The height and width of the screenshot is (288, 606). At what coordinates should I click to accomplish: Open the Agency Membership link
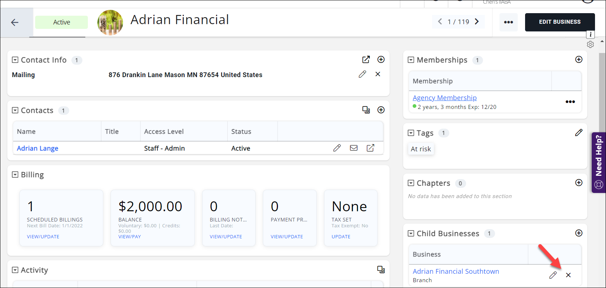445,98
